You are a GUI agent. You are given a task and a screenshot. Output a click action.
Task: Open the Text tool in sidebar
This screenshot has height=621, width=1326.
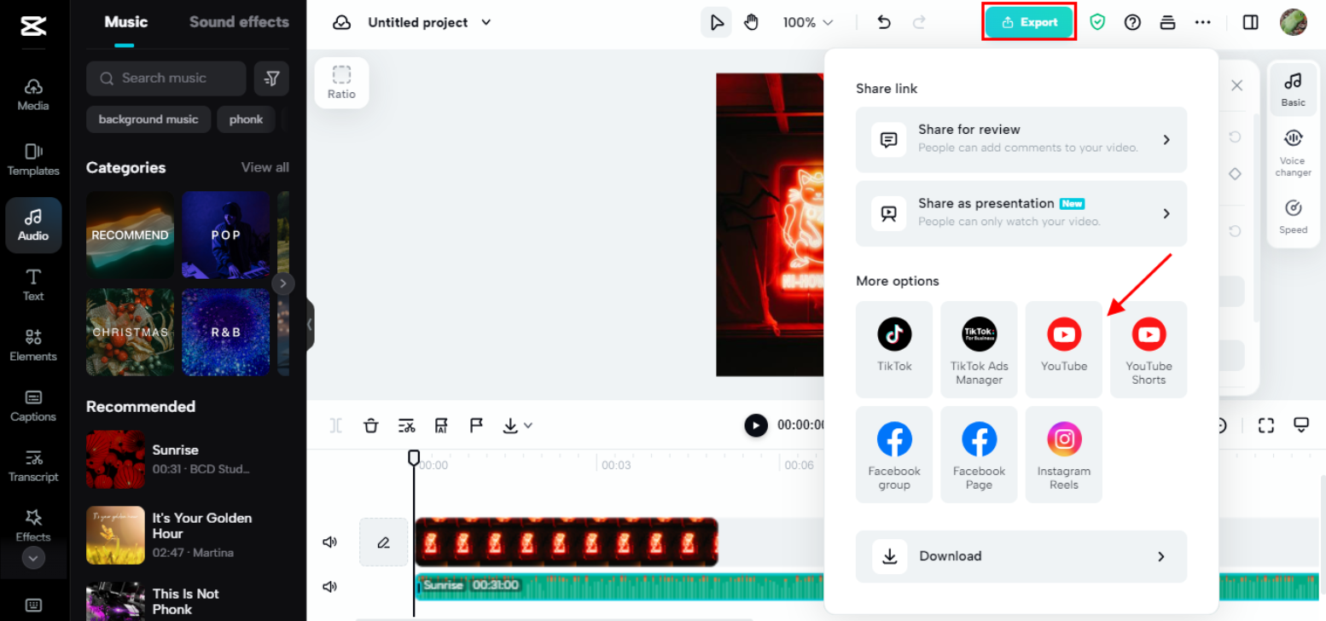click(33, 285)
